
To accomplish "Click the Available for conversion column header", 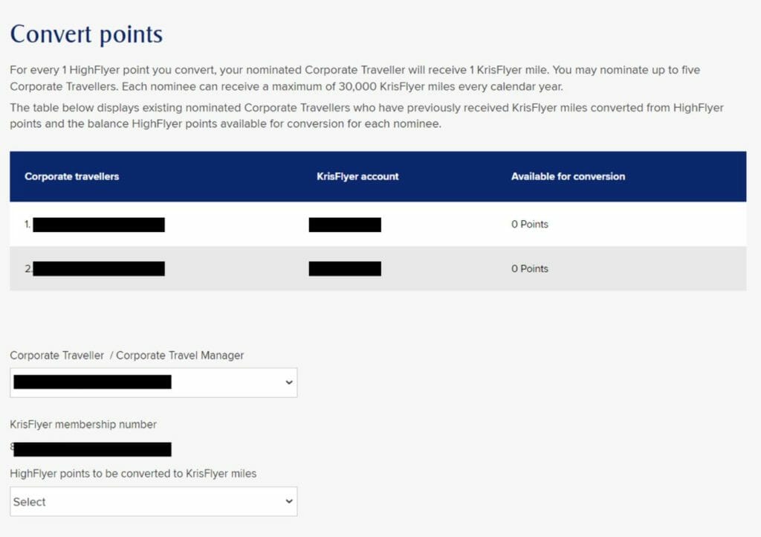I will (568, 176).
